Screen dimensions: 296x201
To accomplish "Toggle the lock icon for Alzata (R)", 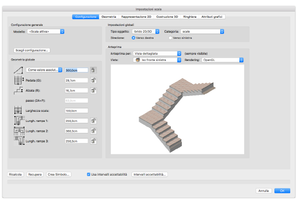I will tap(93, 90).
